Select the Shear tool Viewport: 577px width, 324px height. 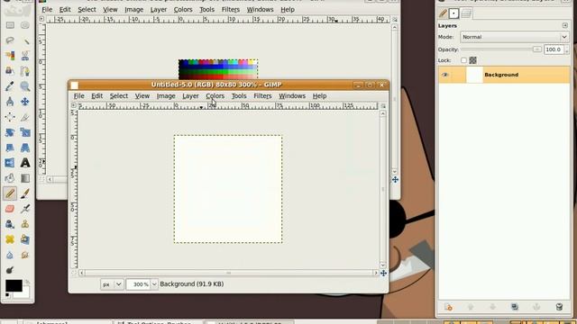(10, 148)
